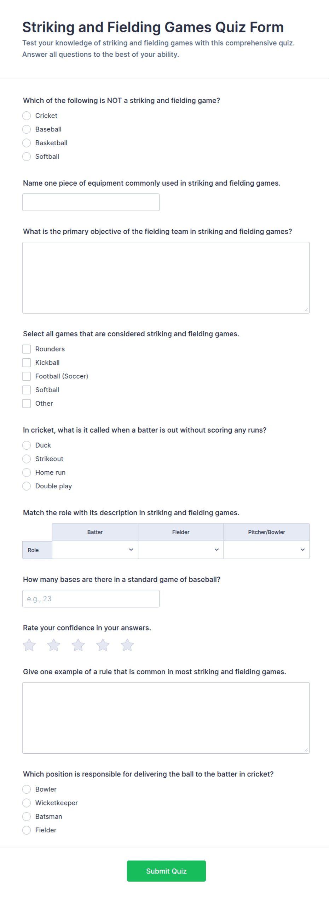
Task: Open the Batter role dropdown
Action: tap(95, 550)
